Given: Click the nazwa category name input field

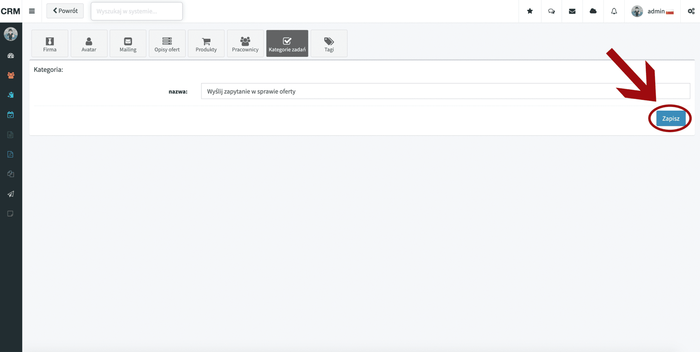Looking at the screenshot, I should (x=445, y=91).
